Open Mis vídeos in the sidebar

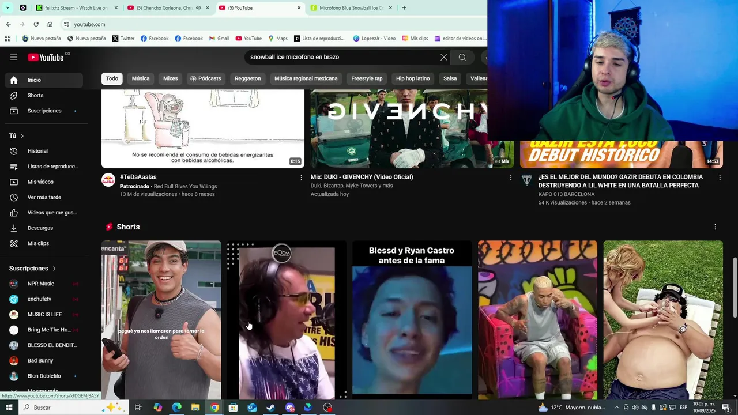(x=44, y=182)
